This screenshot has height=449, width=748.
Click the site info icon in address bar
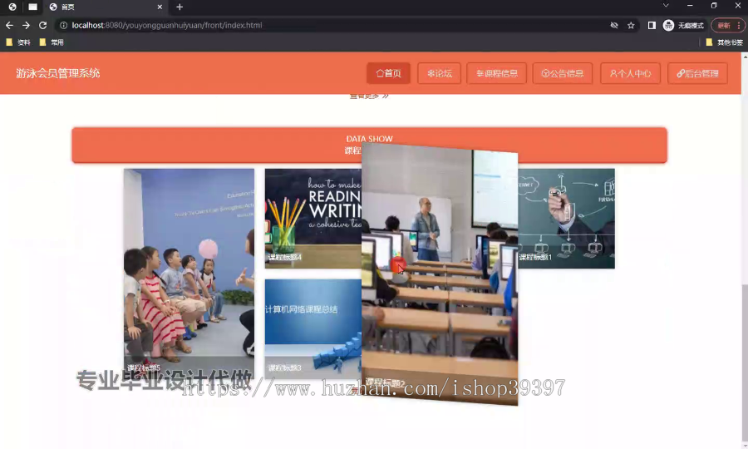tap(63, 25)
